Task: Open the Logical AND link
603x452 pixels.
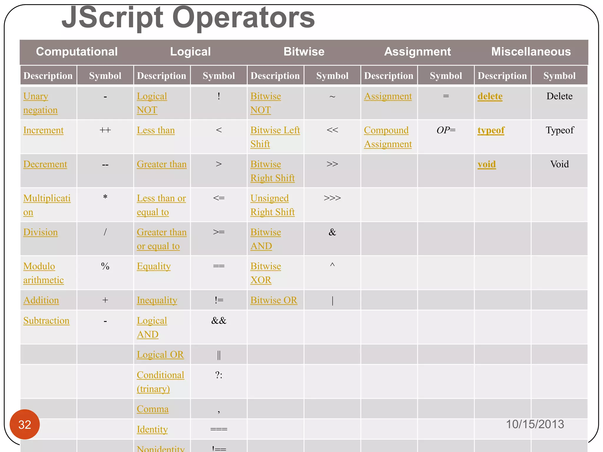Action: coord(152,327)
